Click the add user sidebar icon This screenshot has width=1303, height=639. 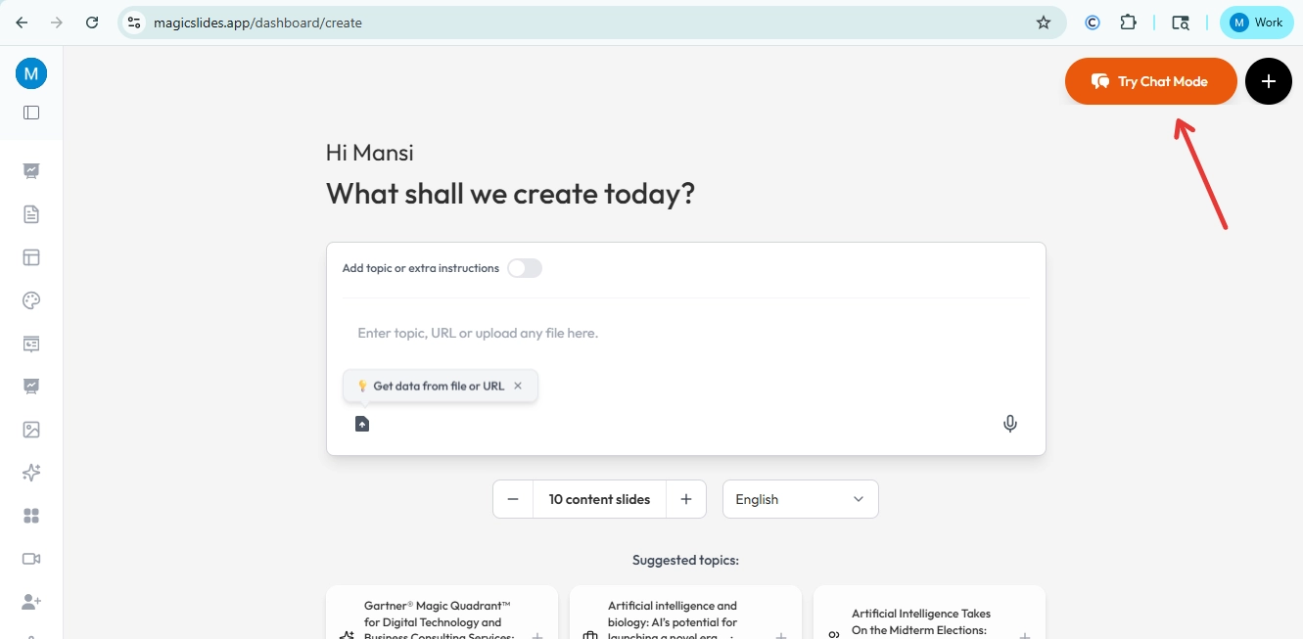point(31,602)
